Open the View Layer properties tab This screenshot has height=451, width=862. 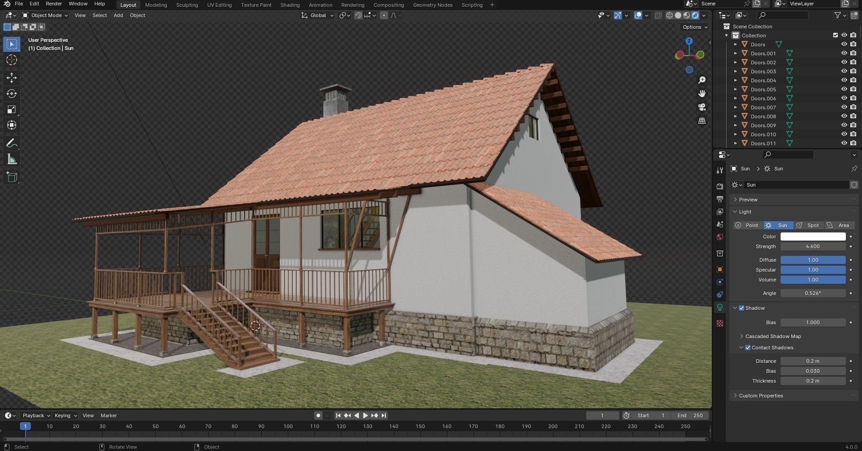720,211
